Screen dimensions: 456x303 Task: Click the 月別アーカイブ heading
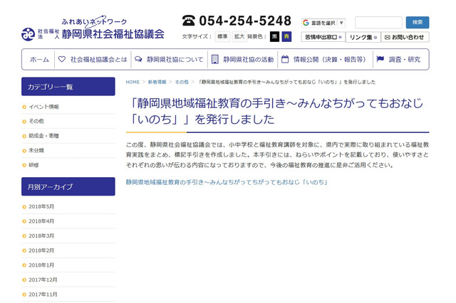point(68,186)
